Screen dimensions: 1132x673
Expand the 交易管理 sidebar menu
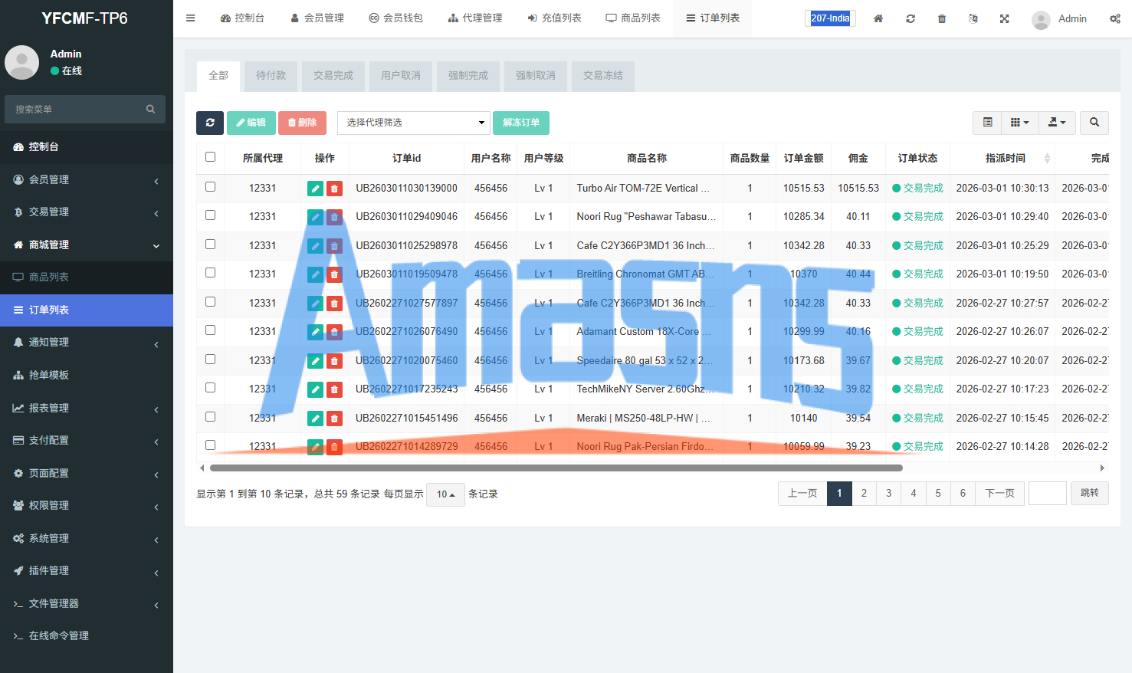[x=87, y=212]
